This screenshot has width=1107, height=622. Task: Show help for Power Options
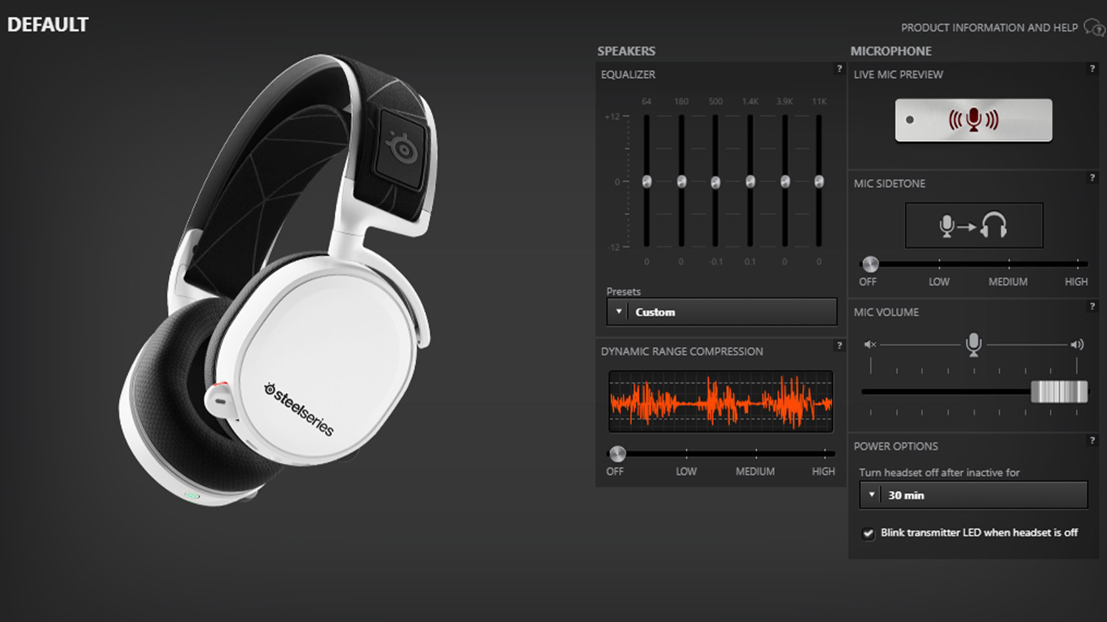click(x=1092, y=441)
